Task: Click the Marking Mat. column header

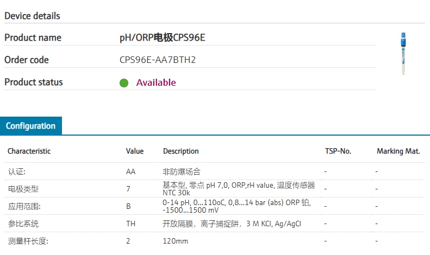Action: tap(398, 151)
